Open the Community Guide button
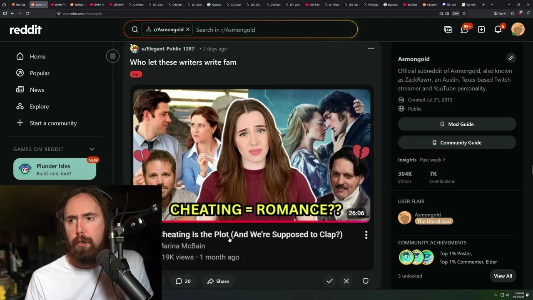The width and height of the screenshot is (533, 300). coord(457,142)
